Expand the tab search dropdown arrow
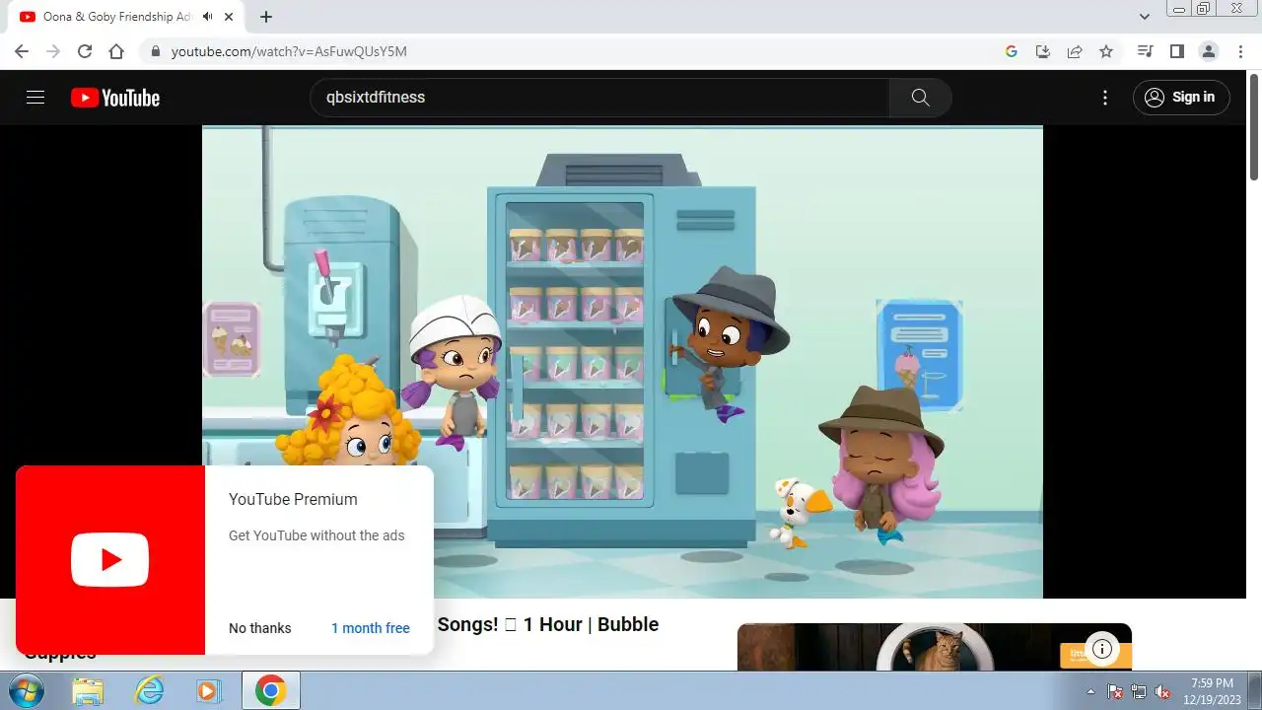The height and width of the screenshot is (710, 1262). [1145, 17]
